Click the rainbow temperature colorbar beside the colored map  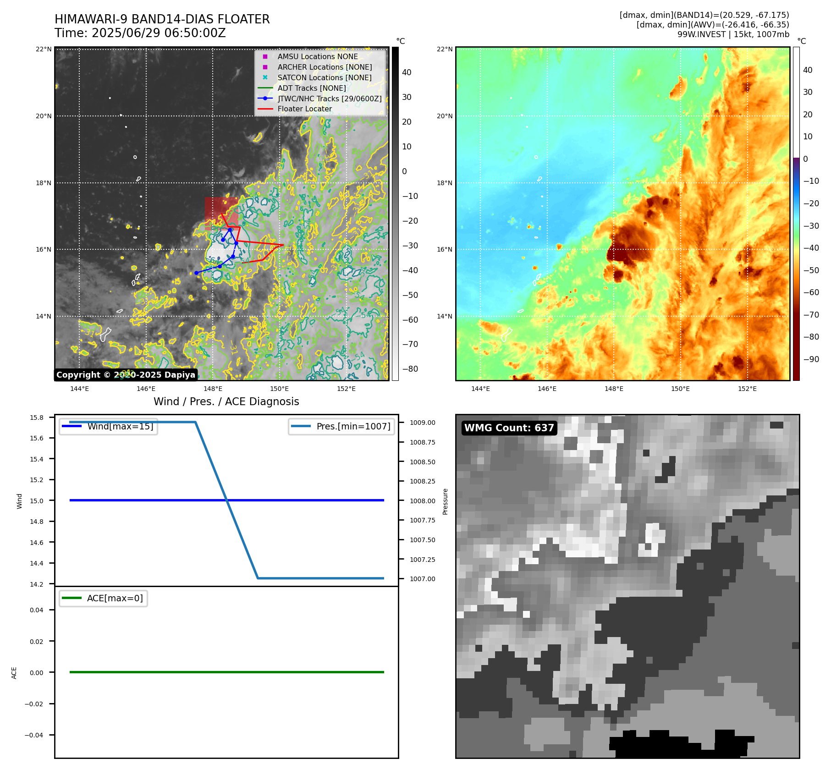coord(796,214)
